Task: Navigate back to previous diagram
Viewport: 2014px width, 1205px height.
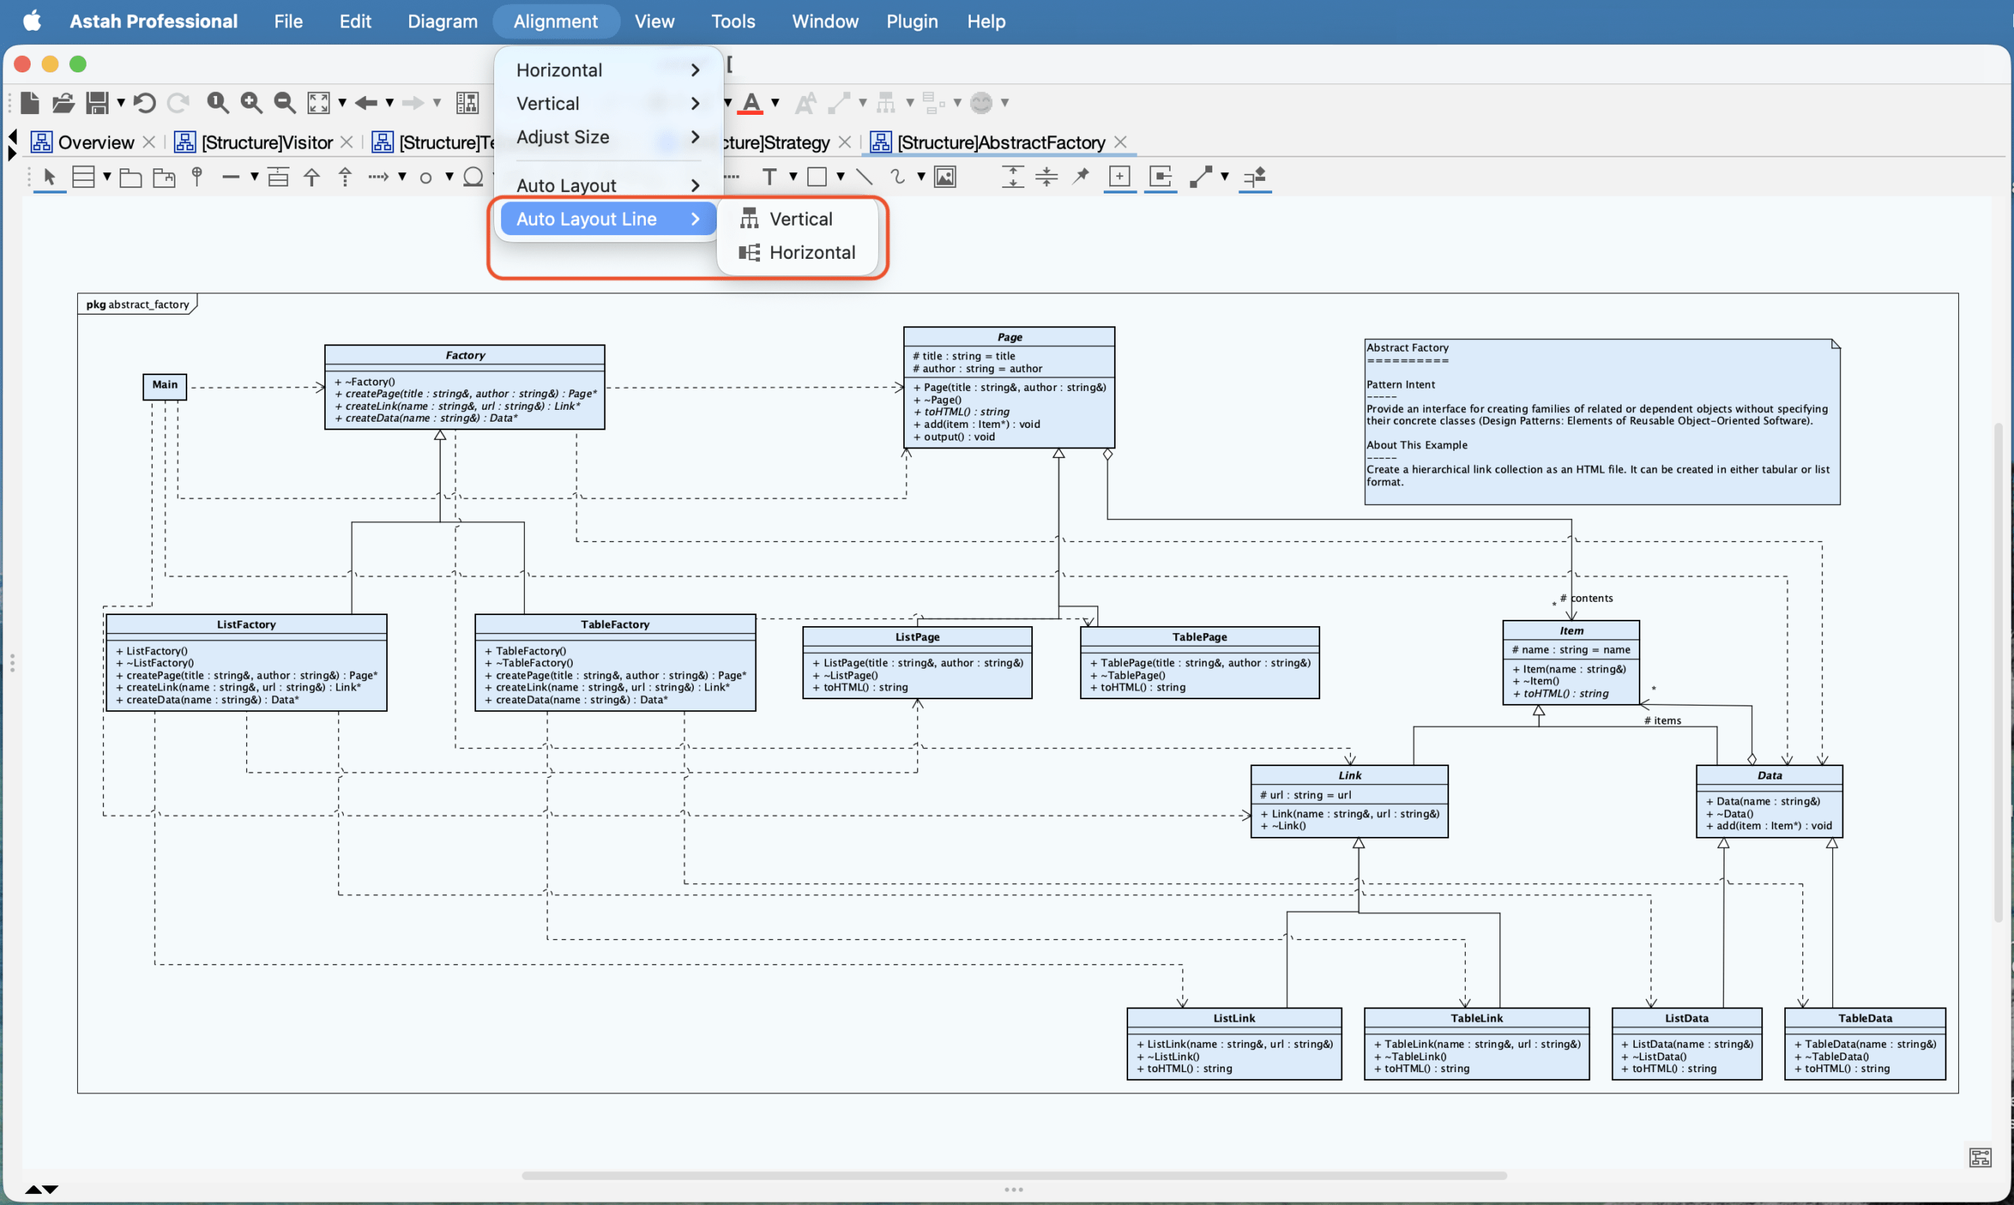Action: tap(367, 102)
